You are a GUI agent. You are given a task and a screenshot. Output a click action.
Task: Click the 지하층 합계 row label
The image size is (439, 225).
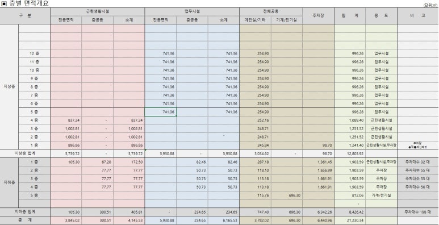click(x=25, y=212)
